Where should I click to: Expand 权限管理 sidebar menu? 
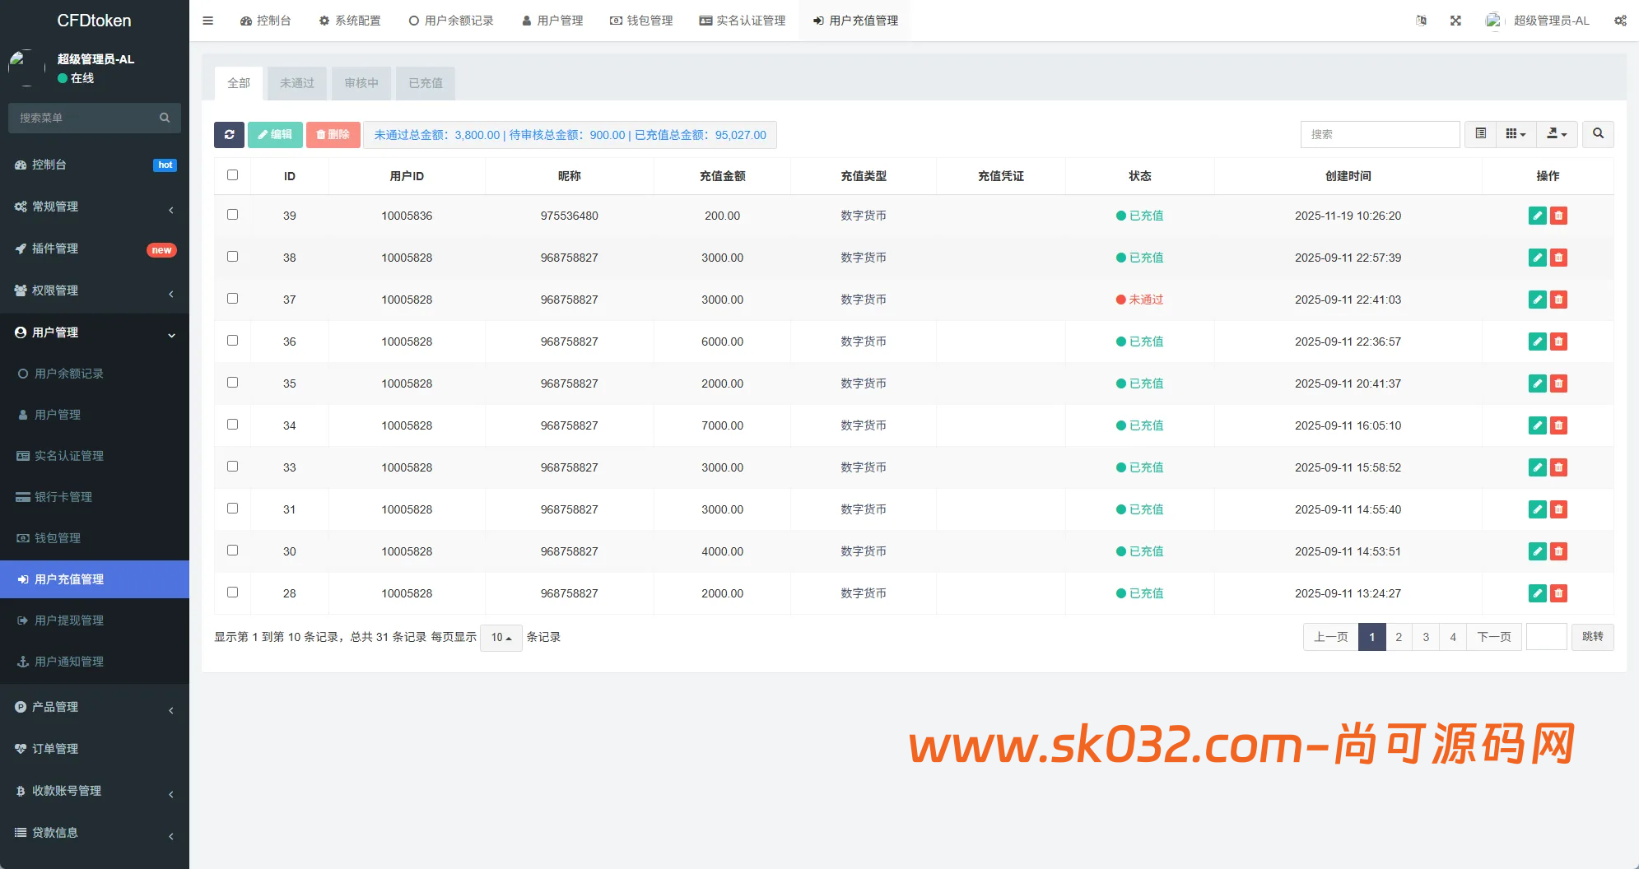tap(95, 290)
